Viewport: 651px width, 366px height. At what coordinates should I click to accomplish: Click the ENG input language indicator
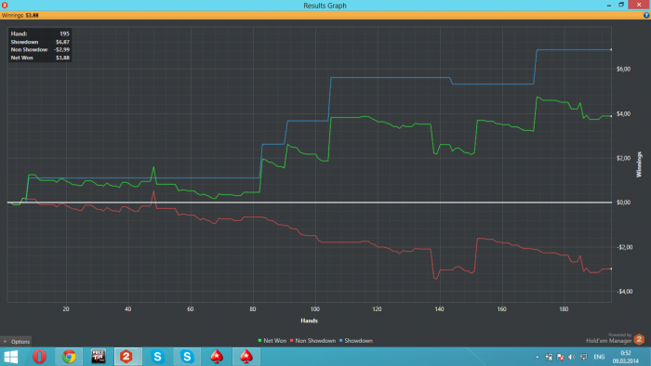[599, 357]
